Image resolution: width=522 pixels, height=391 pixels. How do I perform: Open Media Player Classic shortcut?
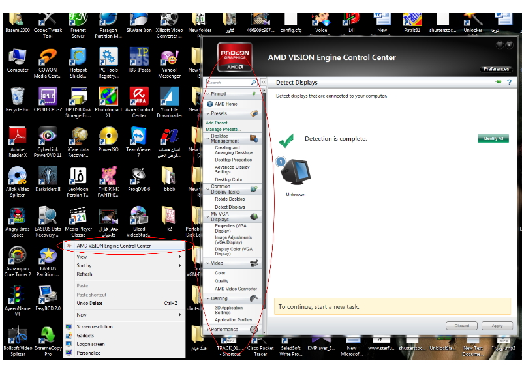point(78,222)
